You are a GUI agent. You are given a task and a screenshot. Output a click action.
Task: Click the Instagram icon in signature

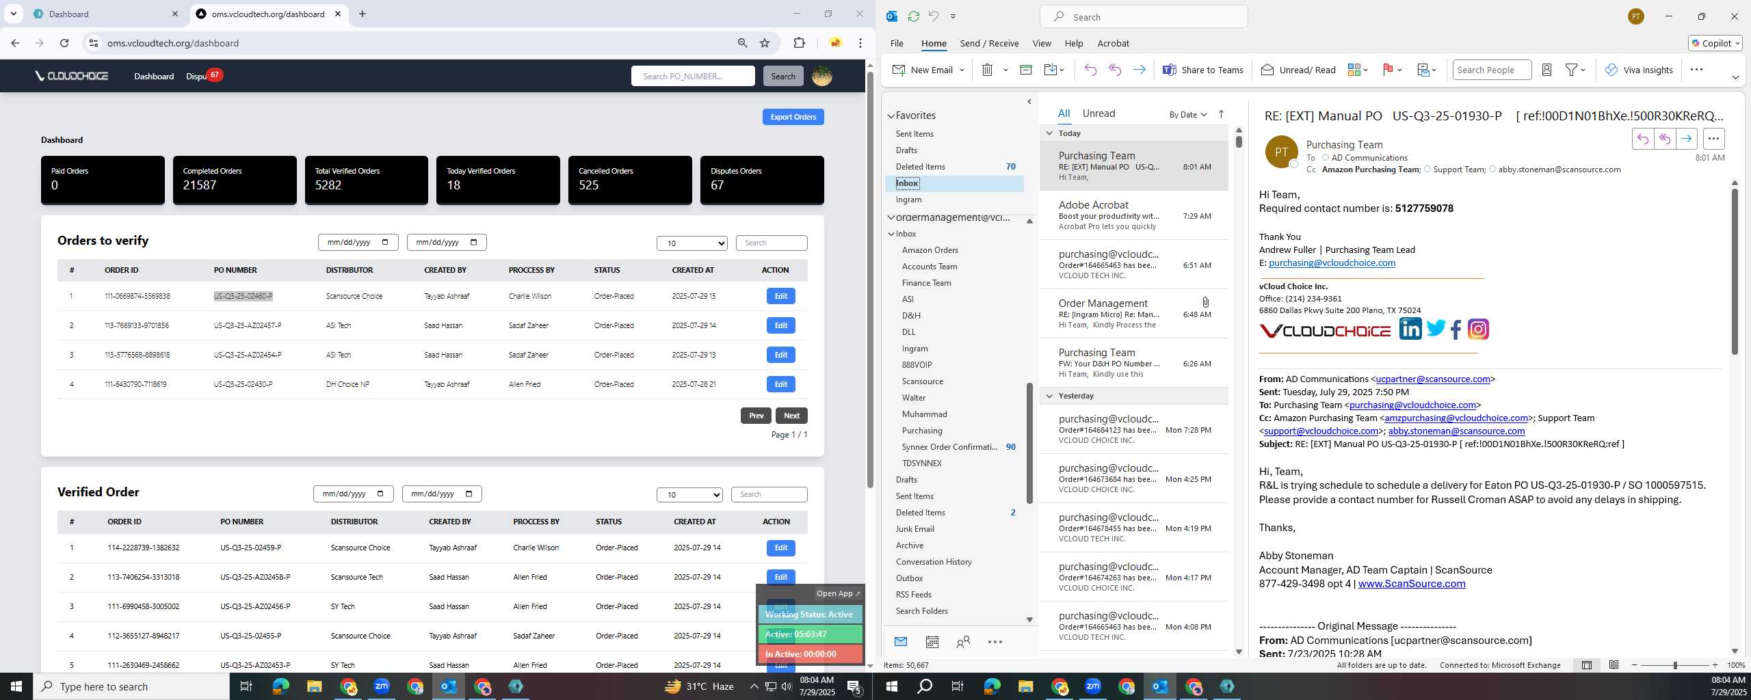1478,329
